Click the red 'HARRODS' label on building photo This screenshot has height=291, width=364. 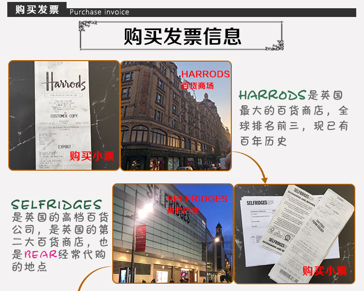(205, 74)
